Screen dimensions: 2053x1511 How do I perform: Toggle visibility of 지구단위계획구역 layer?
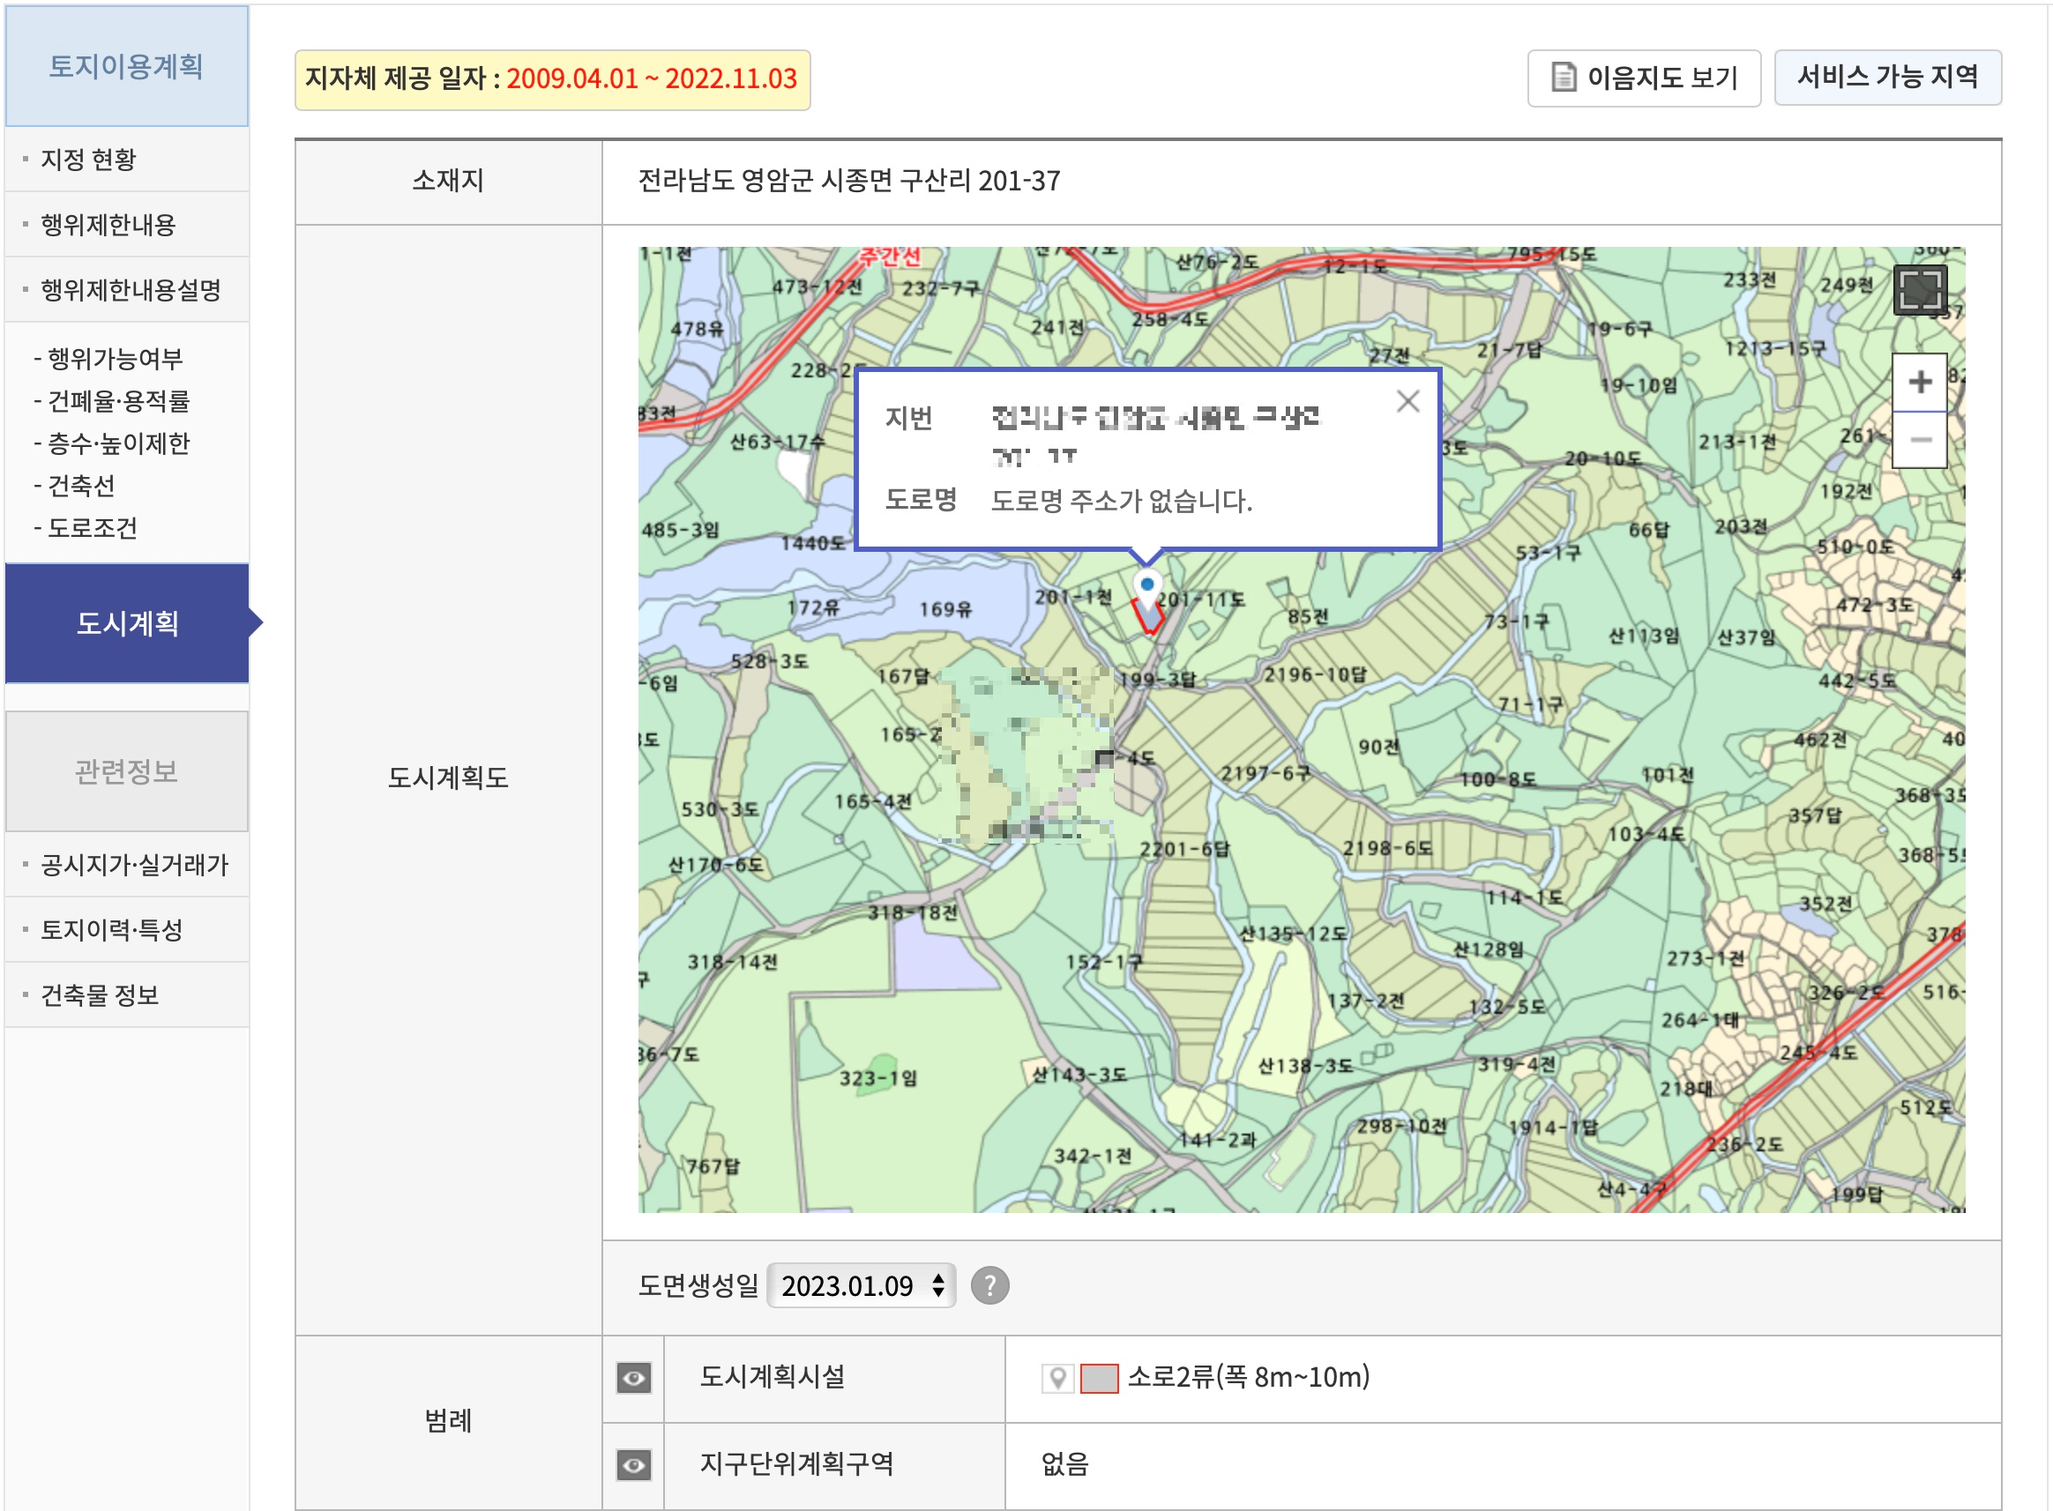click(x=634, y=1464)
